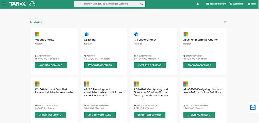Click the AZ-104 Microsoft logo icon
This screenshot has height=123, width=259.
click(x=37, y=84)
